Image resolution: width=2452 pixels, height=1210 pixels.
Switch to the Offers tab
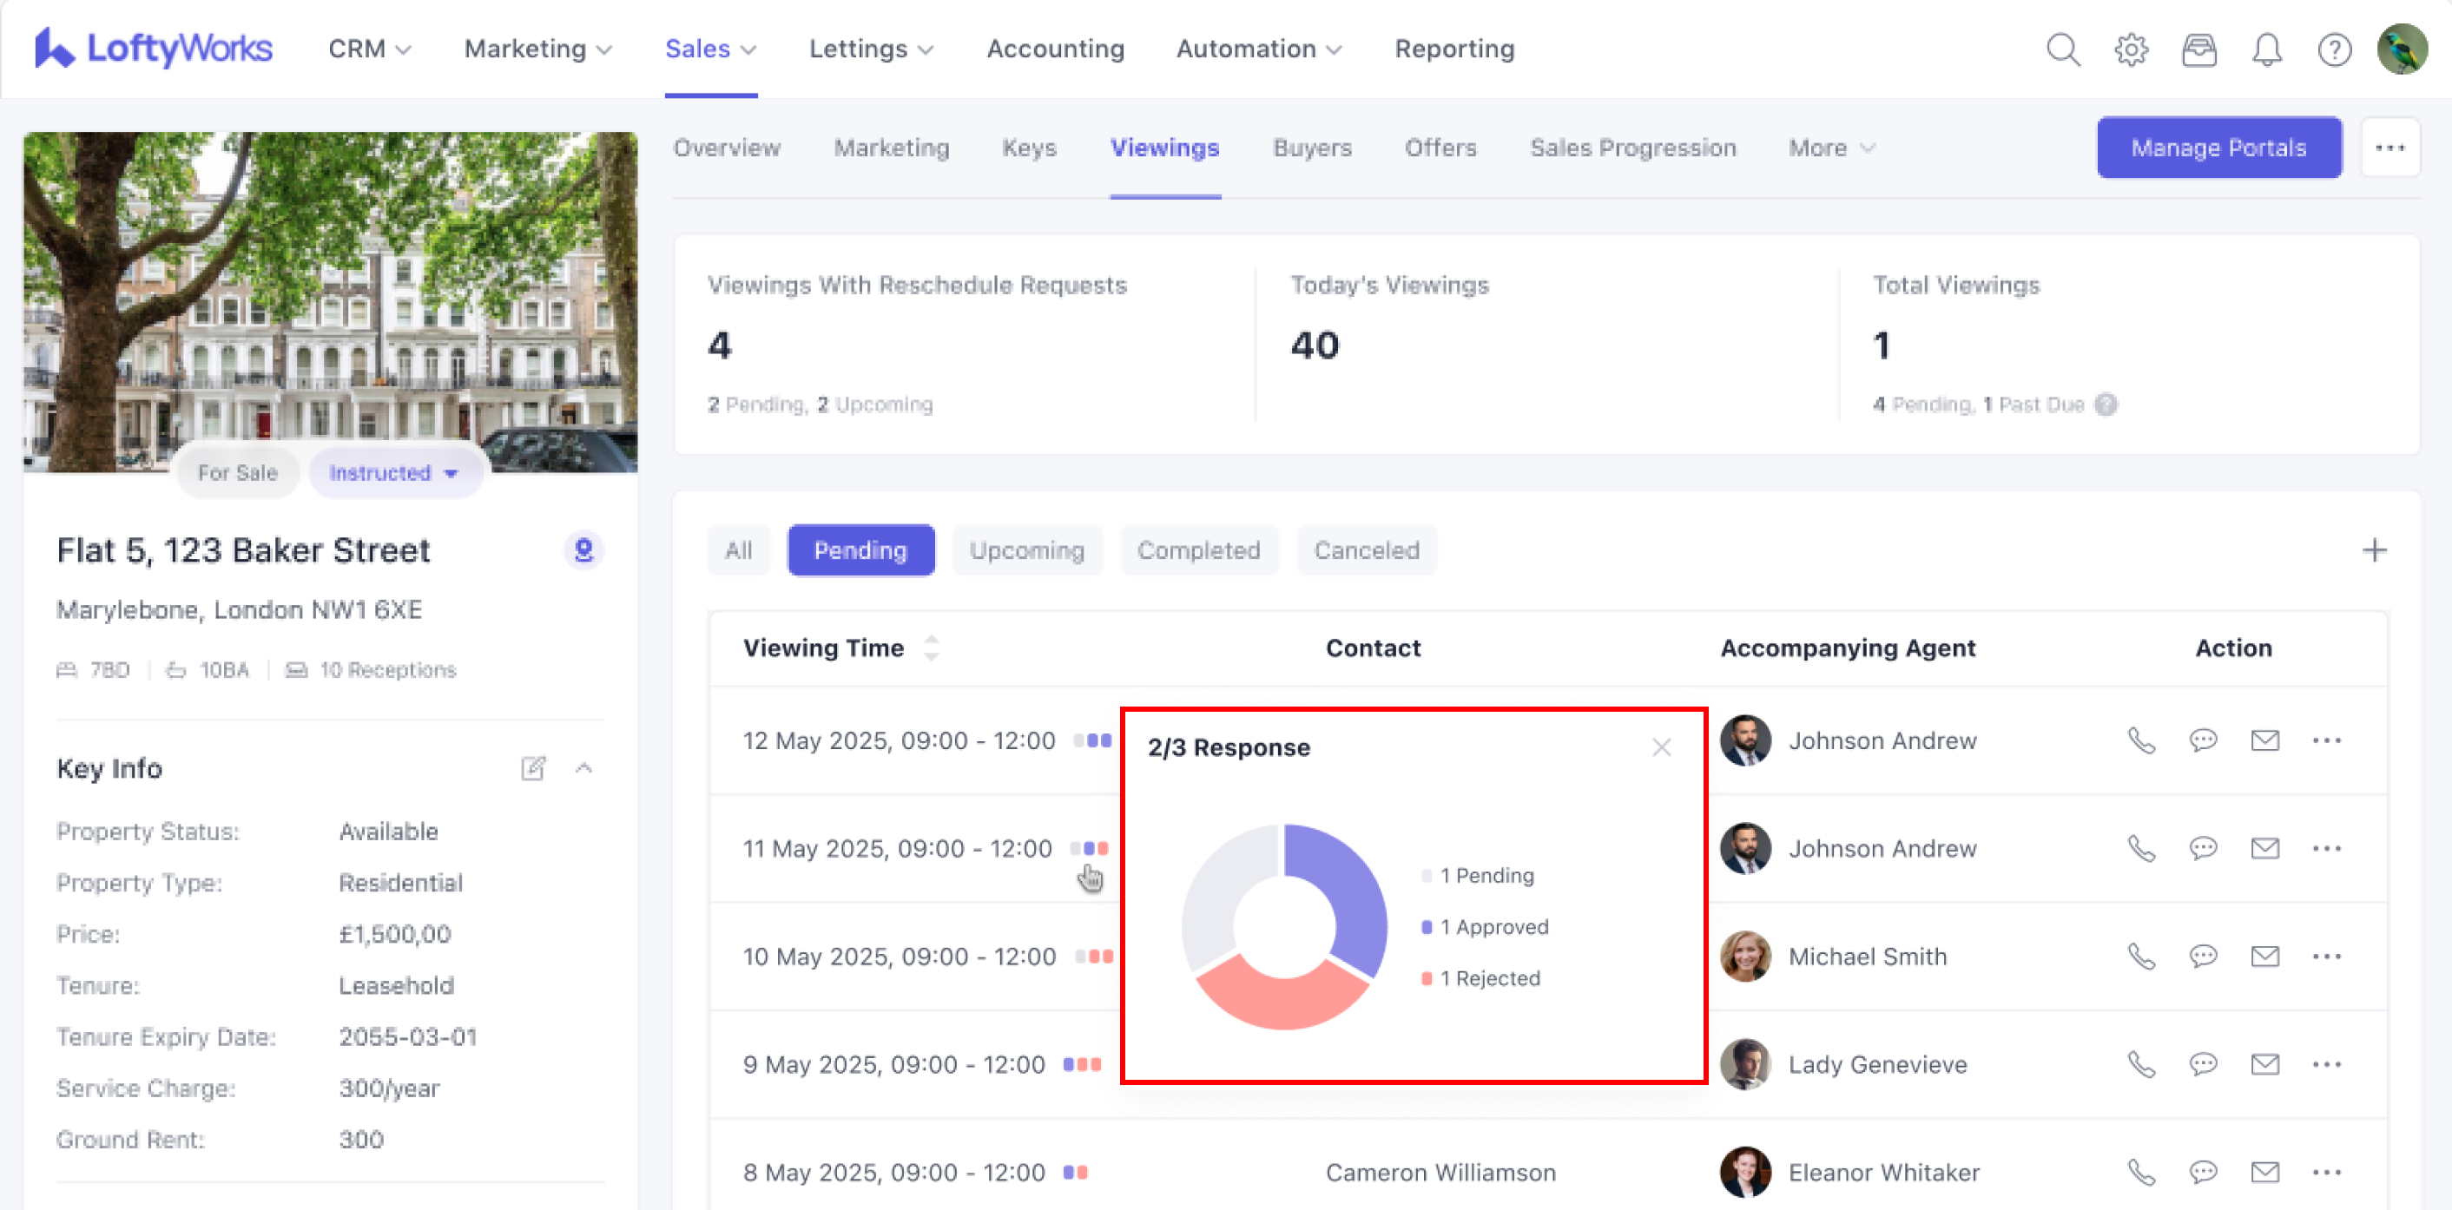pos(1440,148)
